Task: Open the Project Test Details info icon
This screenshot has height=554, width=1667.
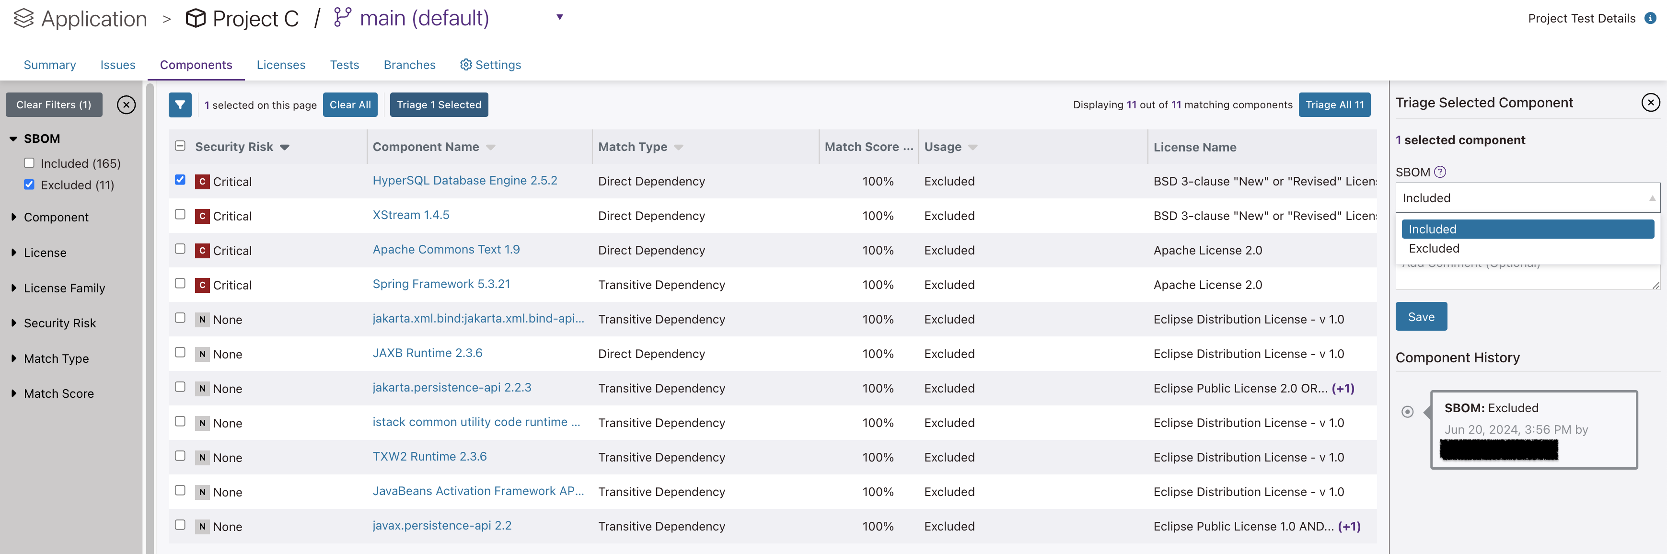Action: 1650,18
